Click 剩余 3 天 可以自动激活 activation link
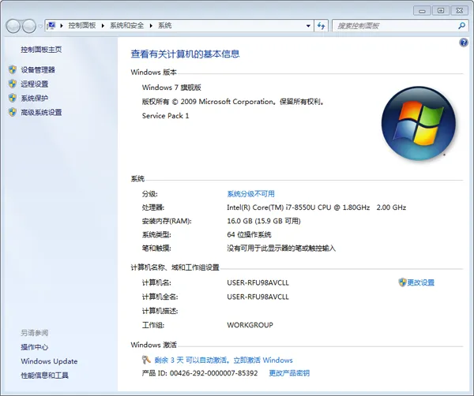474x396 pixels. pos(224,360)
